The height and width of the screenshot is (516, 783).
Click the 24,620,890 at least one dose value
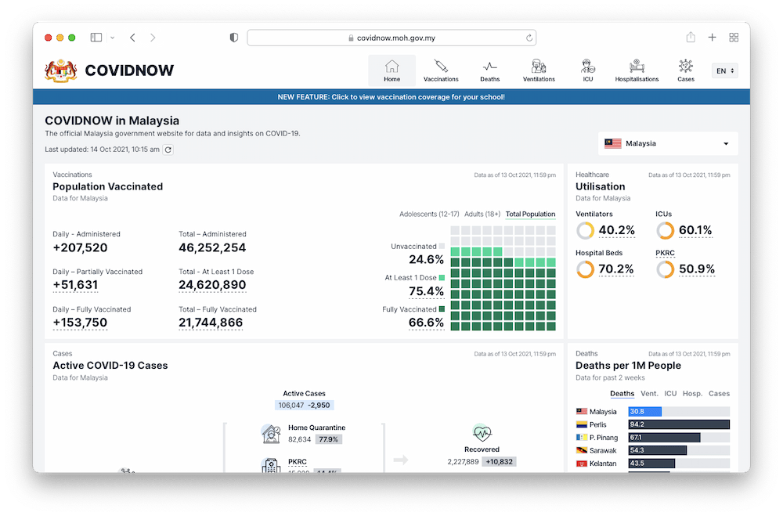[x=212, y=285]
